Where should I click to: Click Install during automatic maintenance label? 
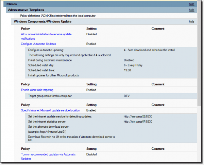[x=50, y=60]
